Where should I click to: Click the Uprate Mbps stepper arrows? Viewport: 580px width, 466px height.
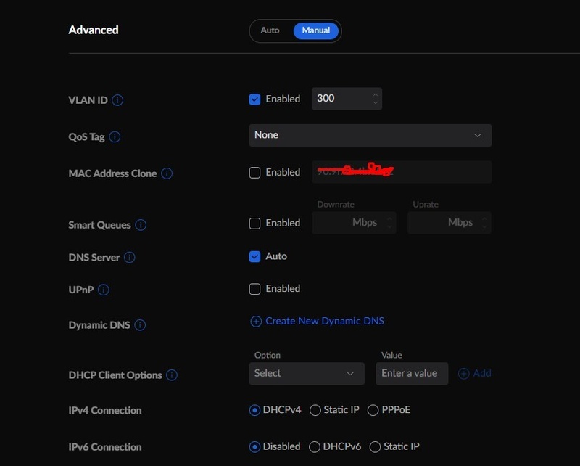pos(484,223)
